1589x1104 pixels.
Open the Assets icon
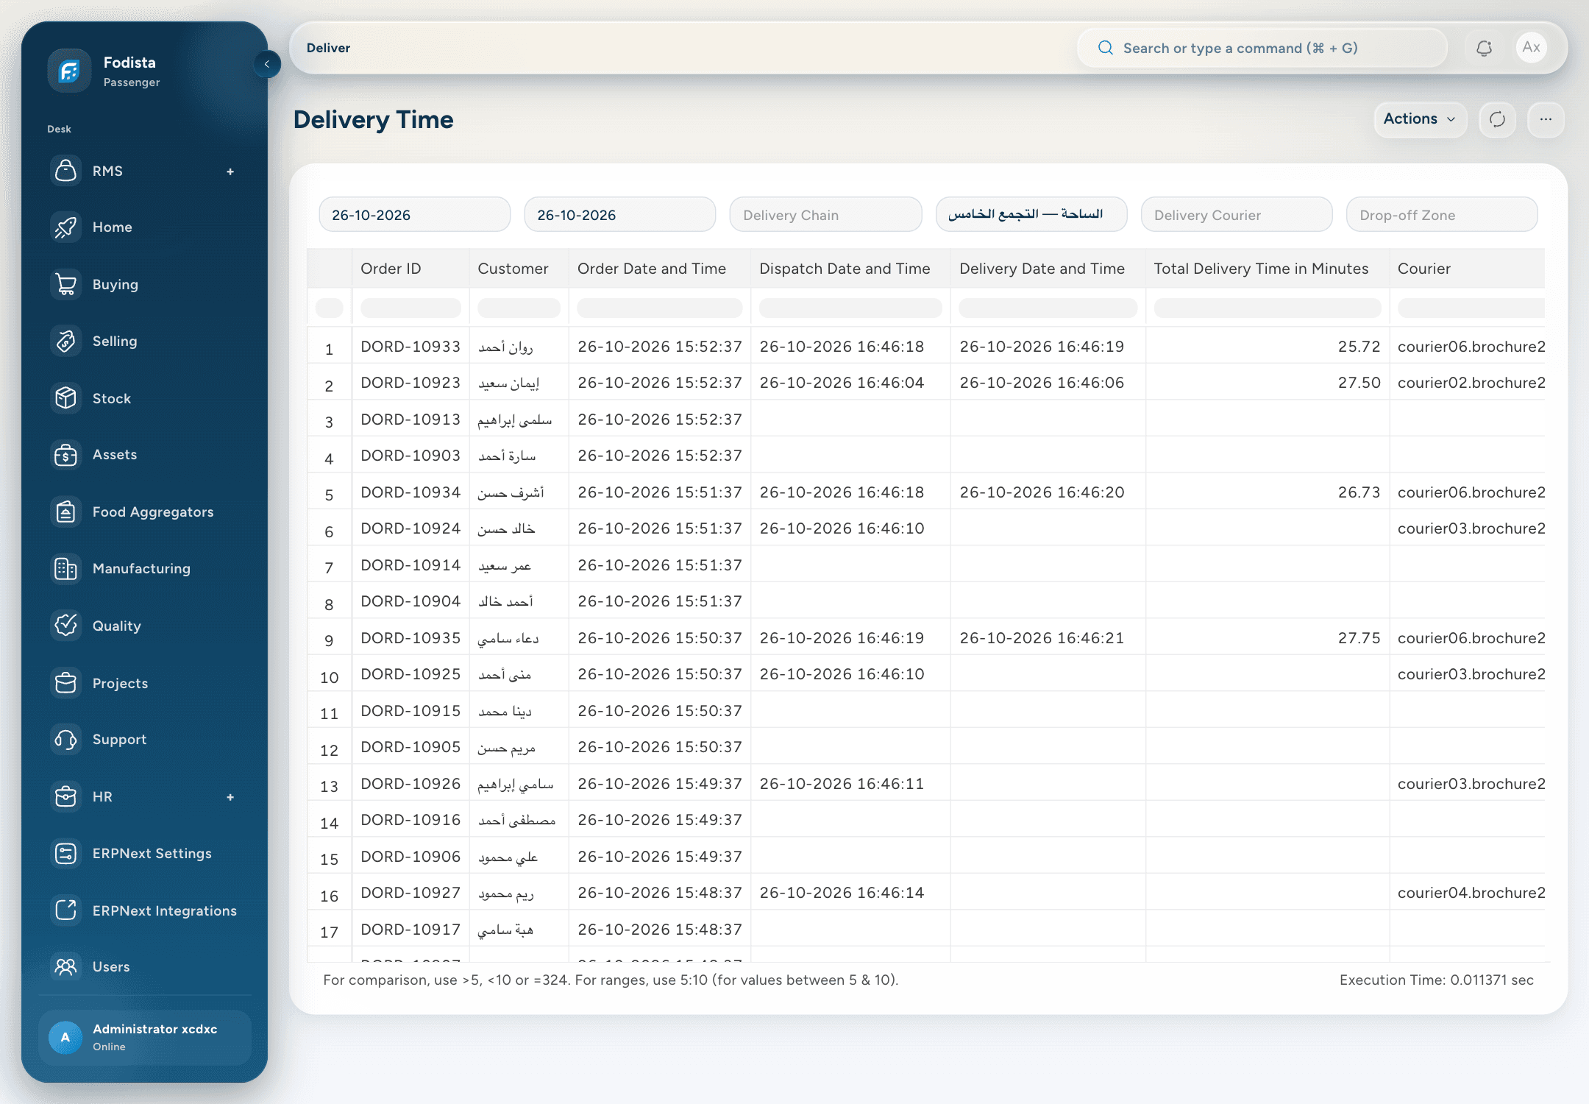click(x=65, y=455)
